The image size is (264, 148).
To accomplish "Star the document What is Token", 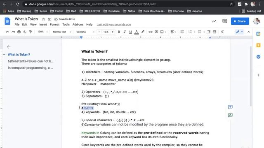I will (x=43, y=19).
